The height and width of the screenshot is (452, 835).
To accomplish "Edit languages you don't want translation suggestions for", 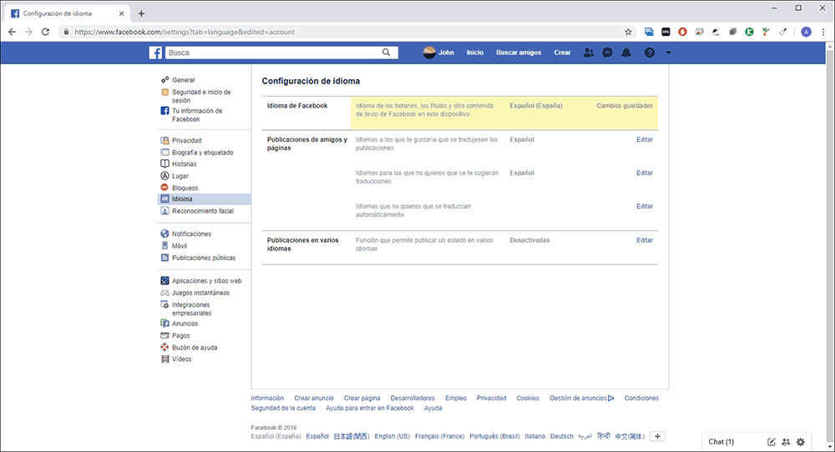I will pyautogui.click(x=645, y=173).
